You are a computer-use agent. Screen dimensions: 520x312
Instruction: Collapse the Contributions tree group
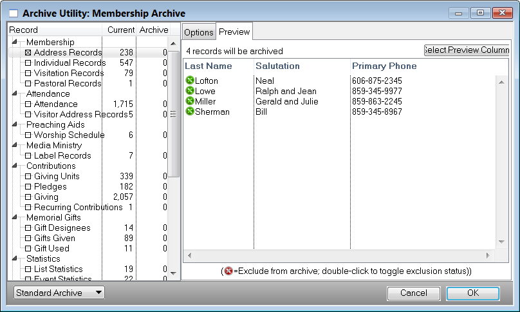[14, 166]
